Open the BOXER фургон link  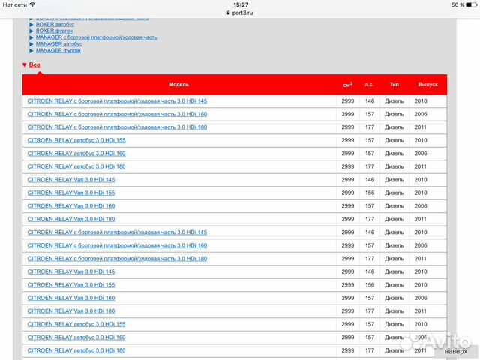pyautogui.click(x=54, y=31)
